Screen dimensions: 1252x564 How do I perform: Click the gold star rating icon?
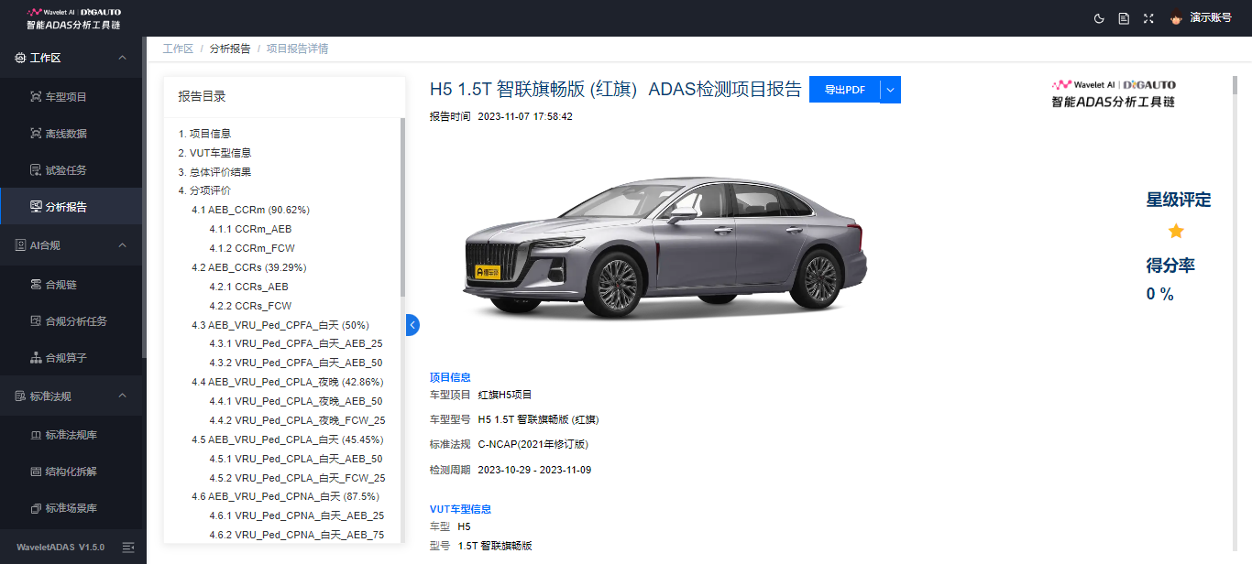pyautogui.click(x=1176, y=231)
